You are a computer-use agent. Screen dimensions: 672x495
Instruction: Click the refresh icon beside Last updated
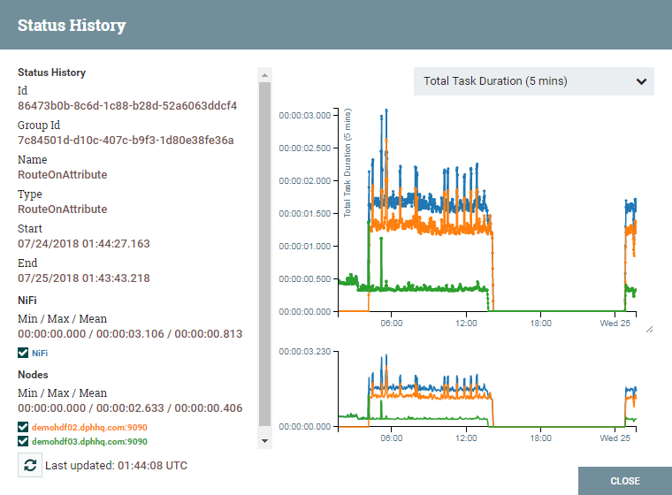[x=29, y=465]
